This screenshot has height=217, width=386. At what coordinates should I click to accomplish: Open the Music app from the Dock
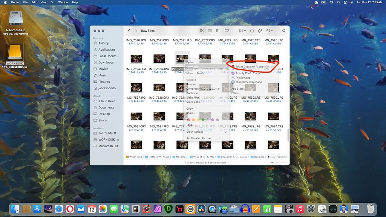click(300, 209)
